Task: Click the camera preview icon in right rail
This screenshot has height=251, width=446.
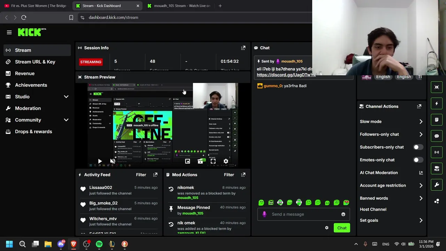Action: click(437, 87)
